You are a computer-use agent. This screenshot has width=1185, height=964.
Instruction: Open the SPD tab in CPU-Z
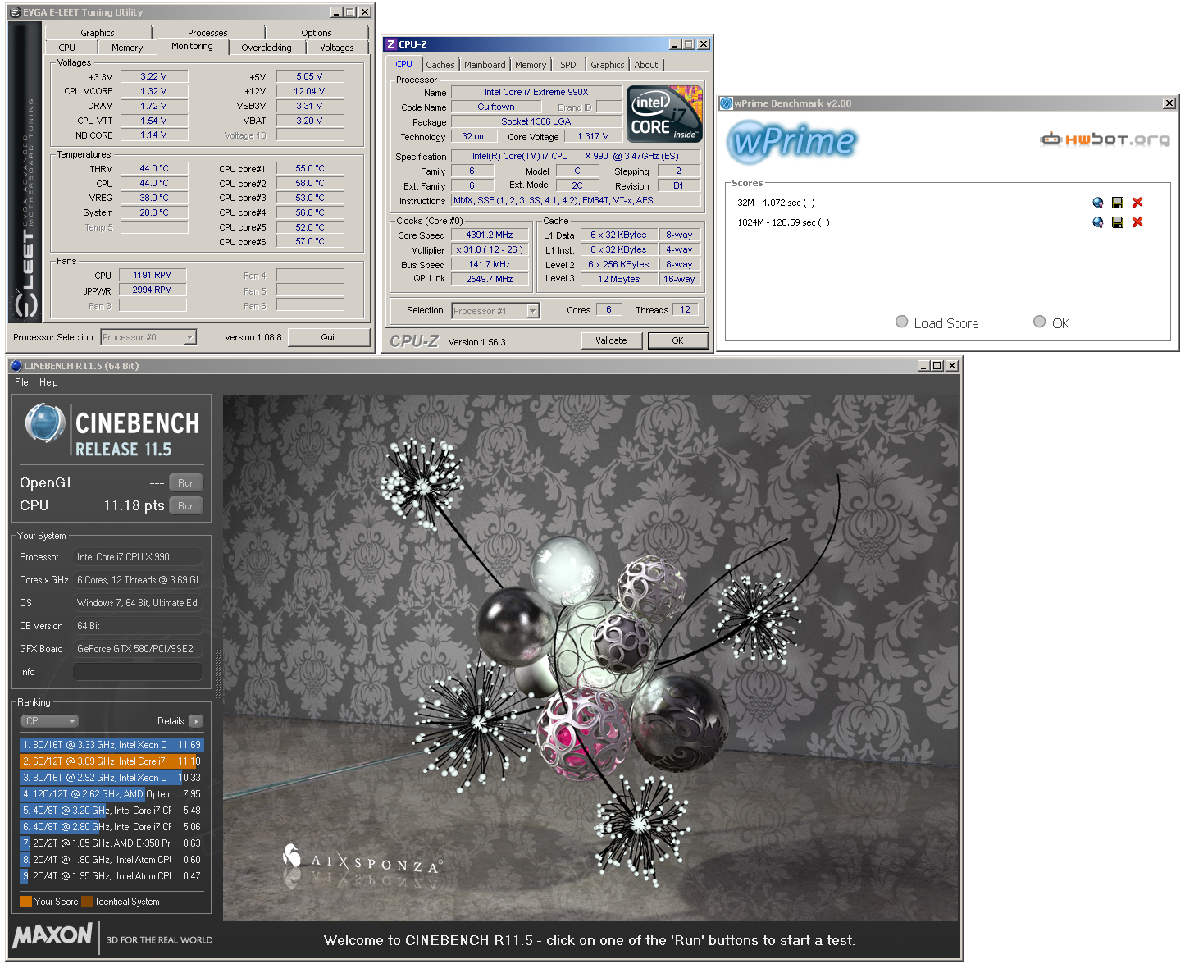(568, 65)
